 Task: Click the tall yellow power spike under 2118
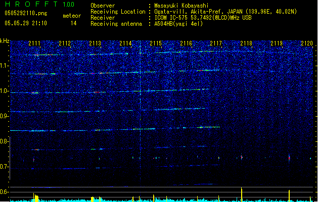click(x=242, y=194)
